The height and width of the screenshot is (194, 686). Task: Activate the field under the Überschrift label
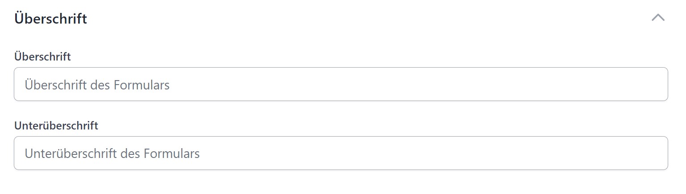click(341, 84)
